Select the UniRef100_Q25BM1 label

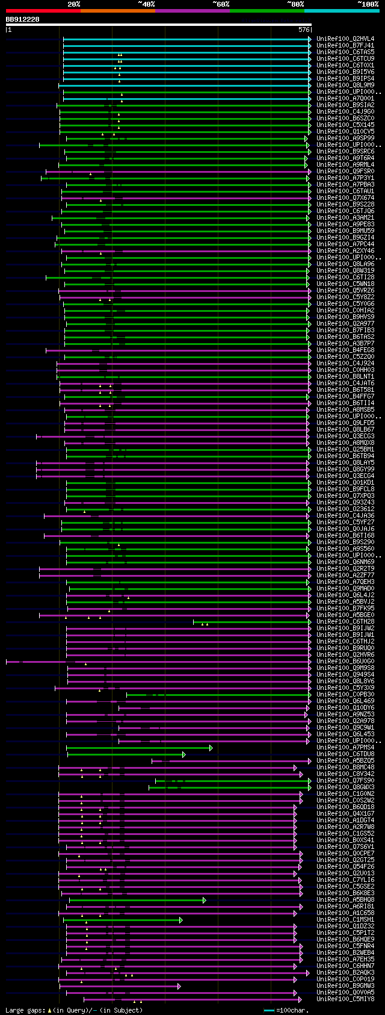coord(345,449)
